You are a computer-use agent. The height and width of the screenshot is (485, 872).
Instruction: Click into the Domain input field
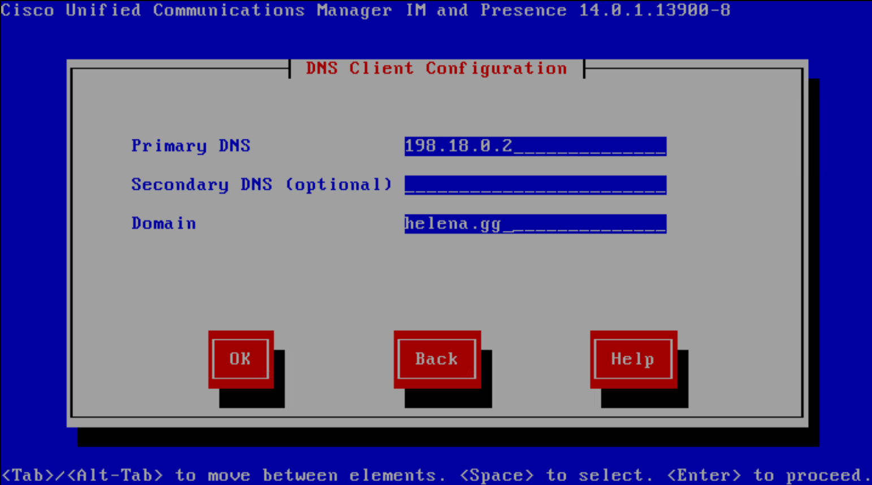click(x=535, y=224)
